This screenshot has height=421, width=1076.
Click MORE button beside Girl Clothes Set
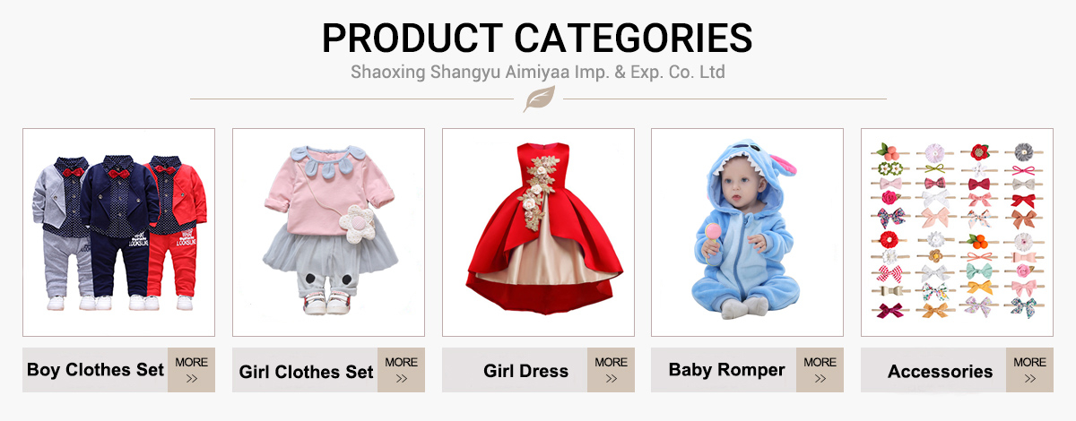pyautogui.click(x=401, y=370)
